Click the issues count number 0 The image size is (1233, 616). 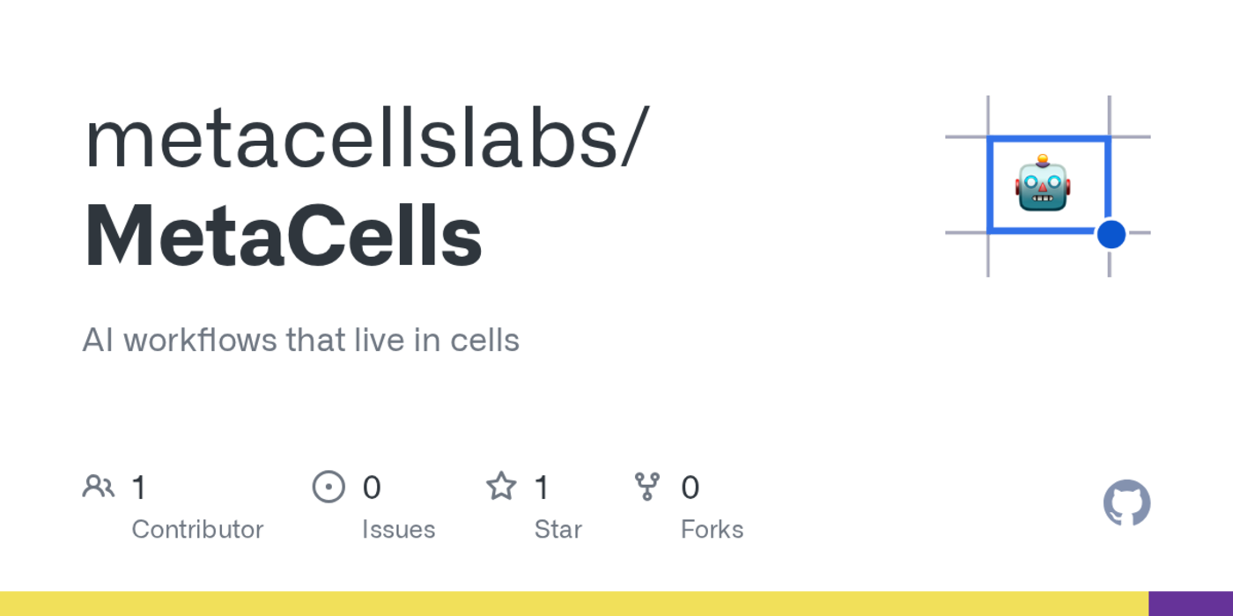pos(372,488)
